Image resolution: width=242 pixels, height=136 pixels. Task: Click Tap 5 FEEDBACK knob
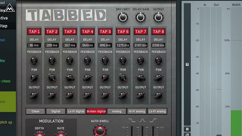tap(105, 60)
